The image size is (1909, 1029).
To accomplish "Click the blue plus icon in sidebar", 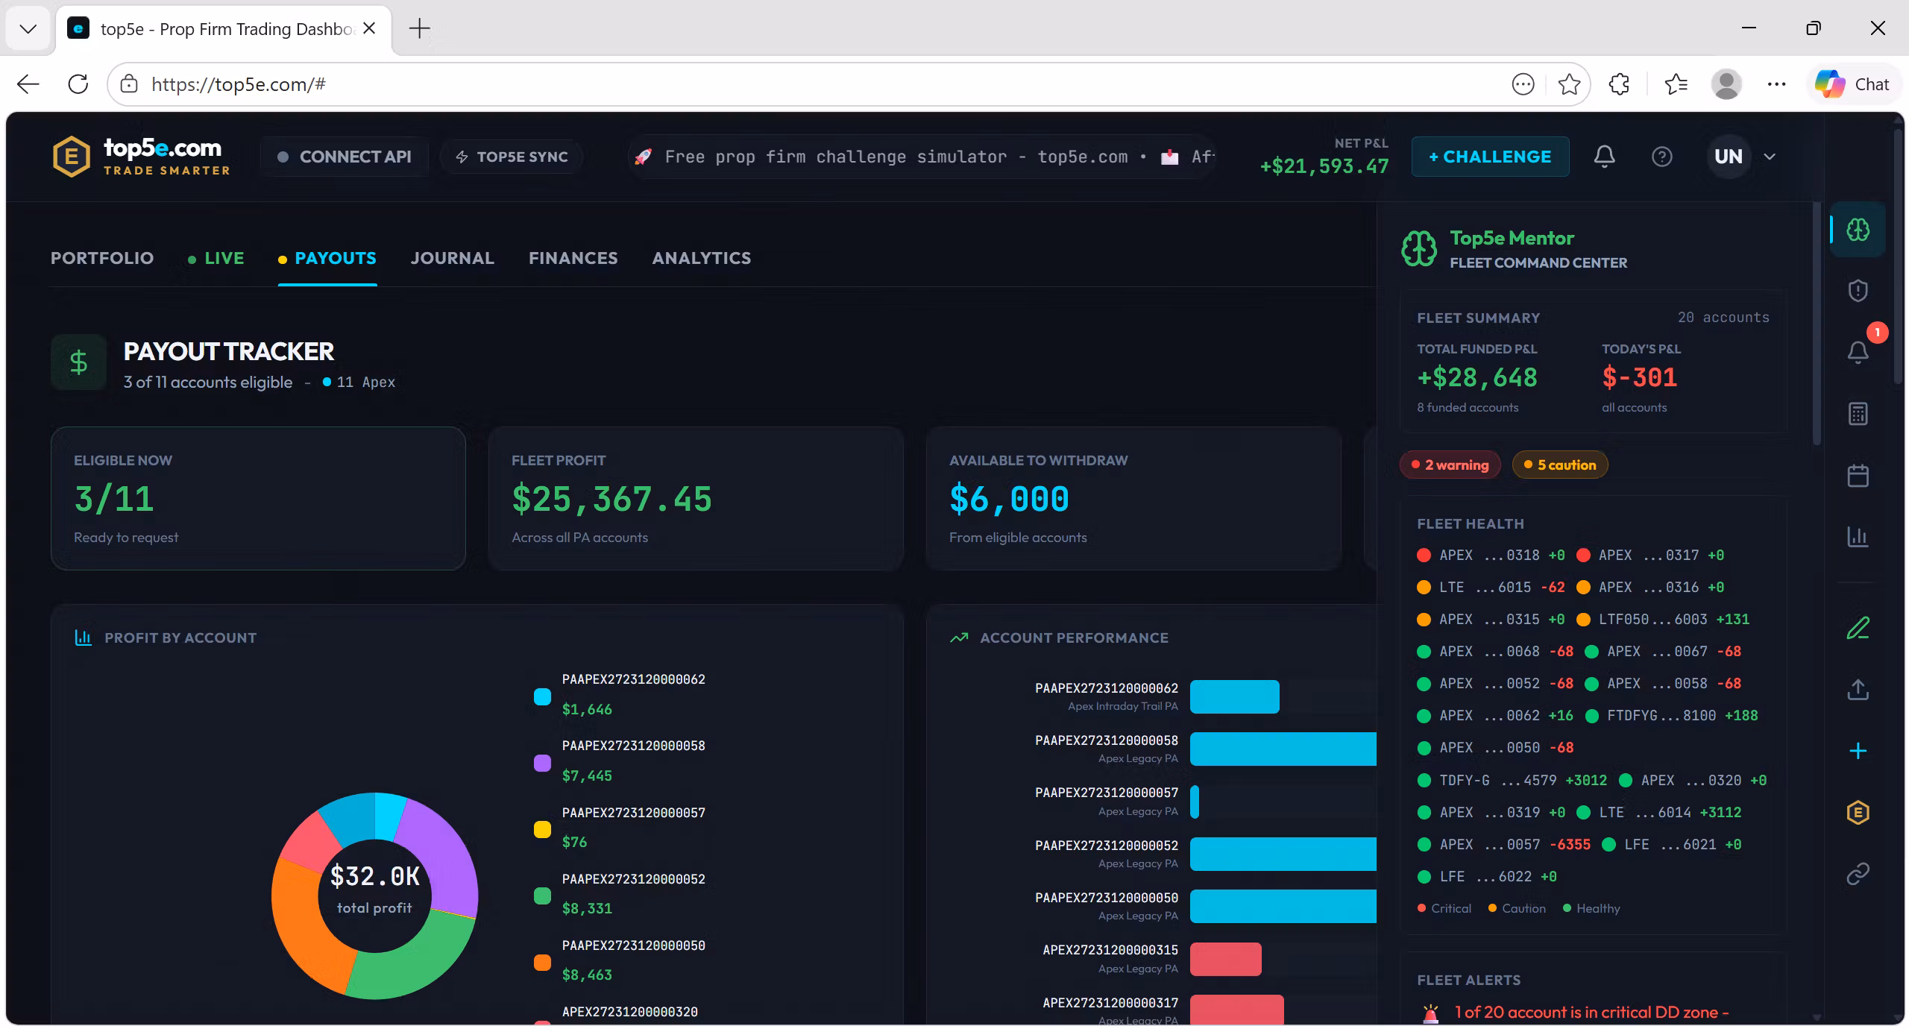I will [1858, 751].
